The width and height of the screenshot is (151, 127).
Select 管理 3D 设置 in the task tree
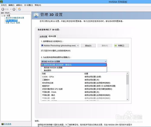tap(11, 21)
